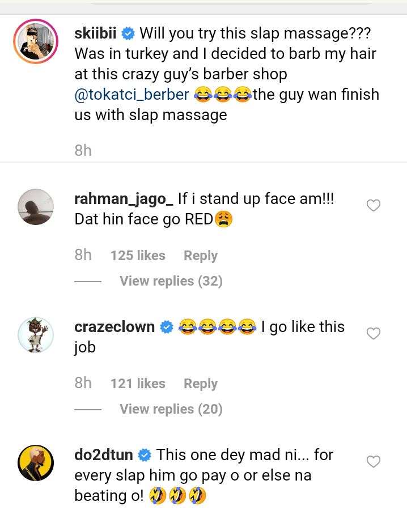Click skiibii's verified badge
The width and height of the screenshot is (407, 527).
[x=129, y=33]
